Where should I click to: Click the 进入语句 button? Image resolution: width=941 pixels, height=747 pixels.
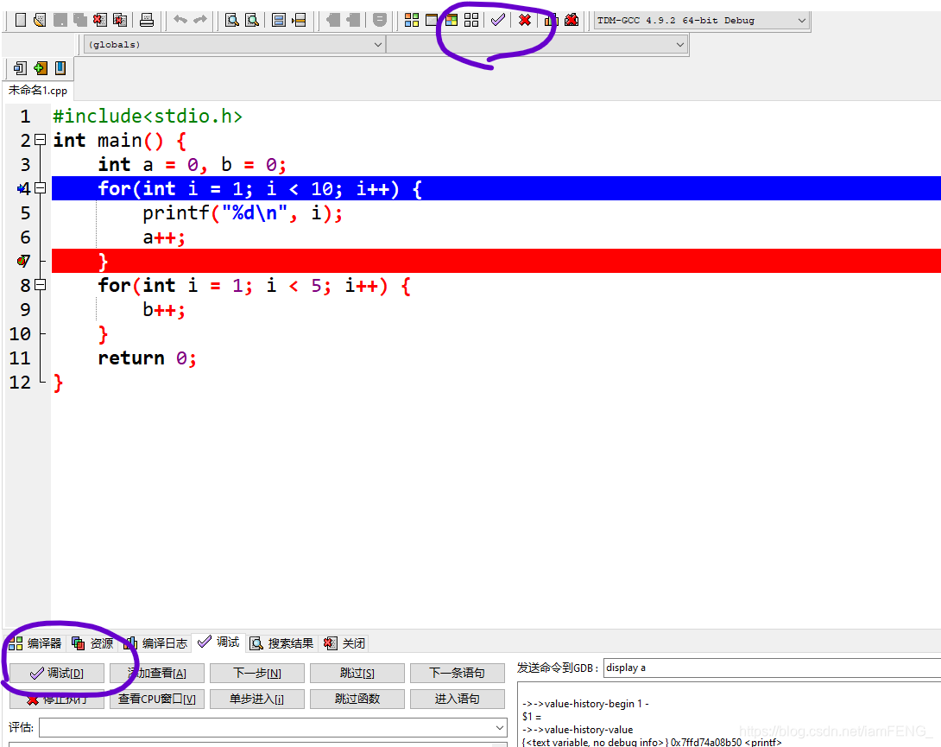point(458,699)
